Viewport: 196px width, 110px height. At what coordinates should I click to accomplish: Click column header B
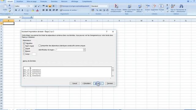20,21
